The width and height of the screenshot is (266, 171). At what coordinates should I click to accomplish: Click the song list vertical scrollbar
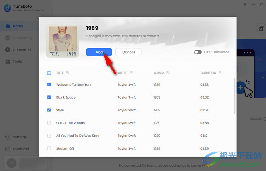coord(235,96)
